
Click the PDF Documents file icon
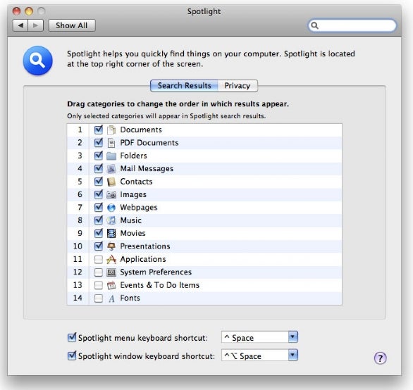point(111,143)
